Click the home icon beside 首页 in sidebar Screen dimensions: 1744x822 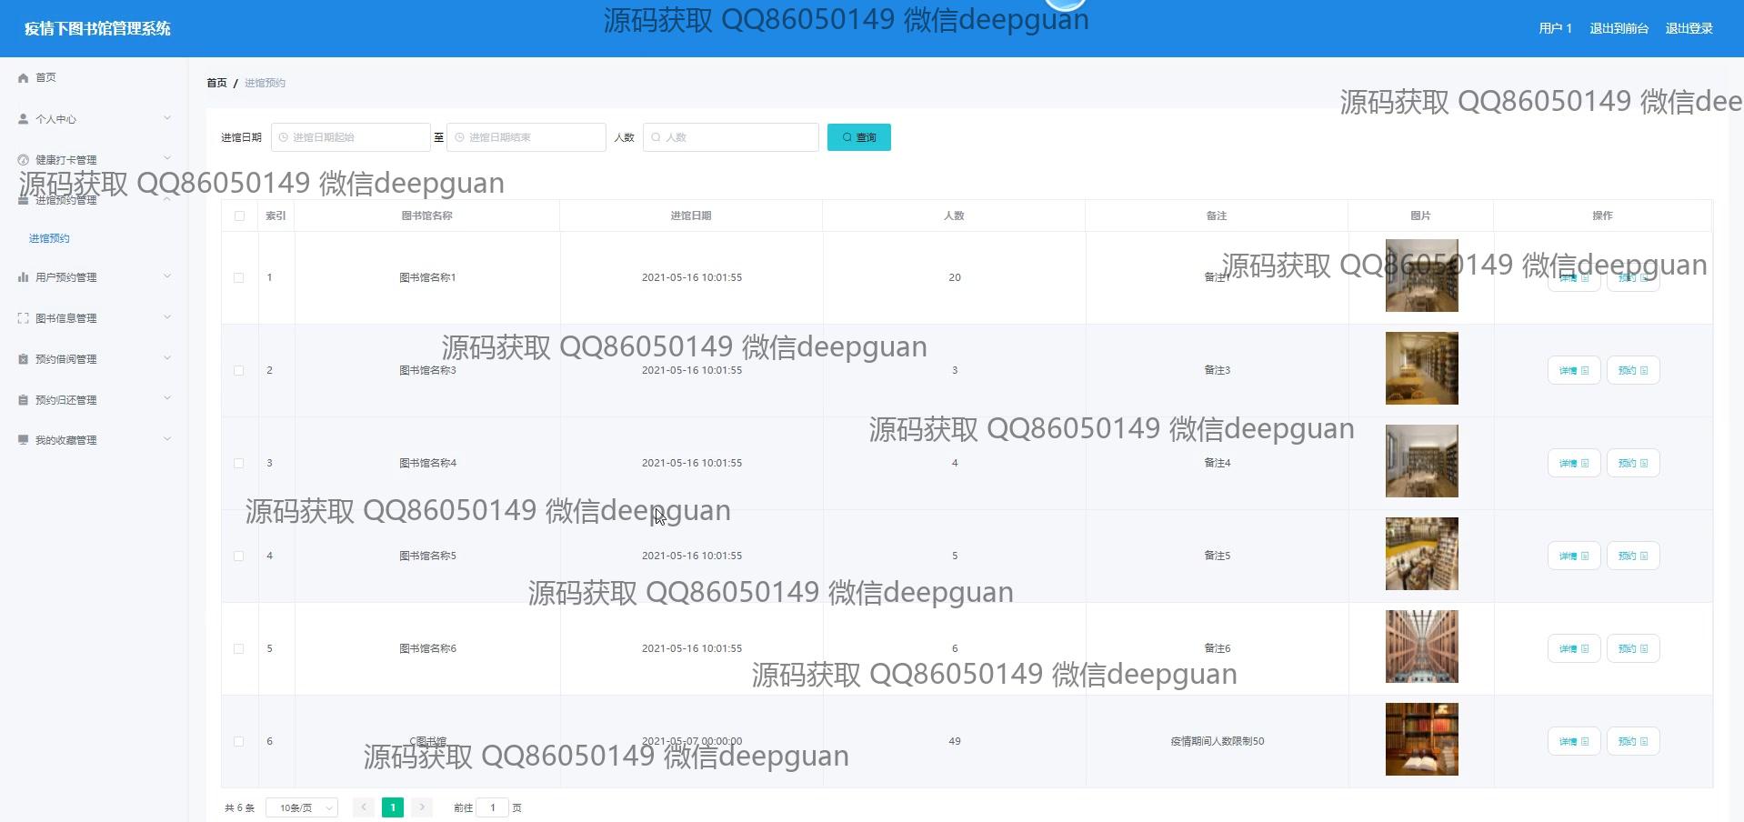pos(24,78)
